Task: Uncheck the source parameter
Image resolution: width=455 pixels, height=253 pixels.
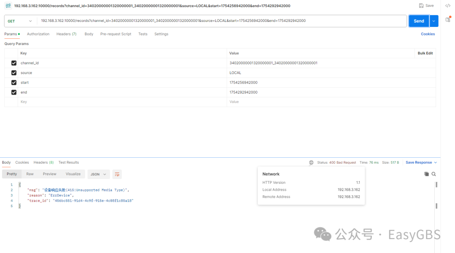Action: pyautogui.click(x=13, y=73)
